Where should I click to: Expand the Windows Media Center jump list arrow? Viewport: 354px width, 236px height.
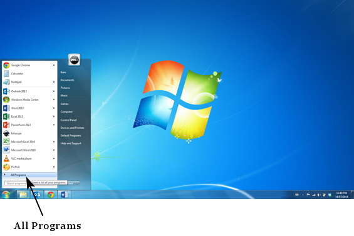click(x=54, y=100)
